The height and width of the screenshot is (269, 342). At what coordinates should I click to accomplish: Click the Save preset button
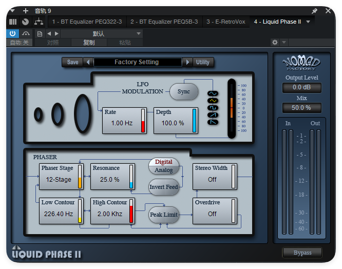coord(72,62)
